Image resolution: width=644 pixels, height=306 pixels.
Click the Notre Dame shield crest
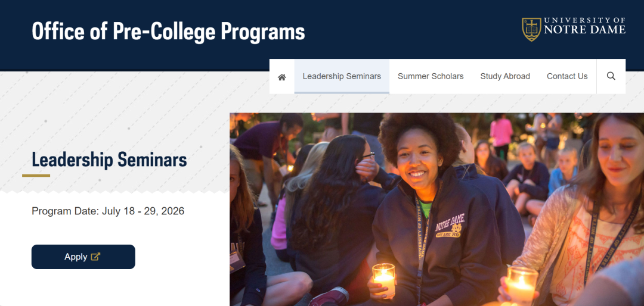531,29
